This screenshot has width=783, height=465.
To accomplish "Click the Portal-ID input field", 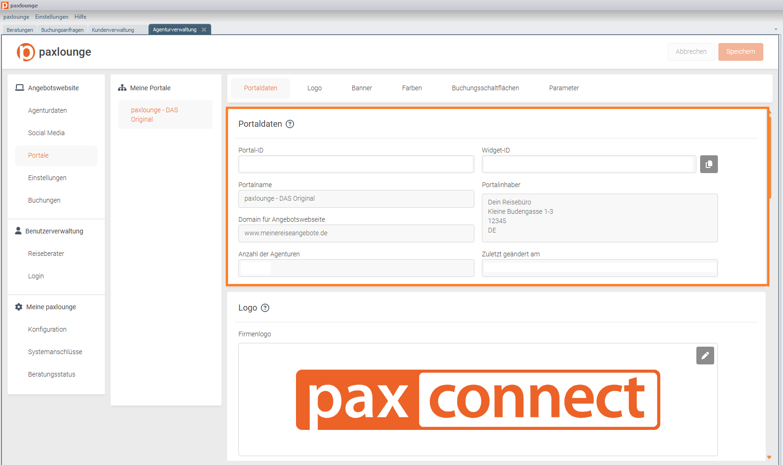I will click(x=356, y=164).
